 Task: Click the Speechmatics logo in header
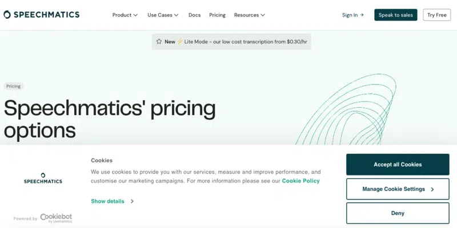(41, 15)
